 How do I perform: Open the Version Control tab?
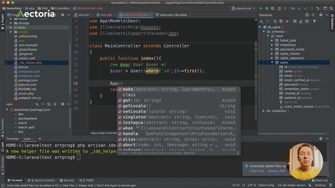pyautogui.click(x=41, y=180)
